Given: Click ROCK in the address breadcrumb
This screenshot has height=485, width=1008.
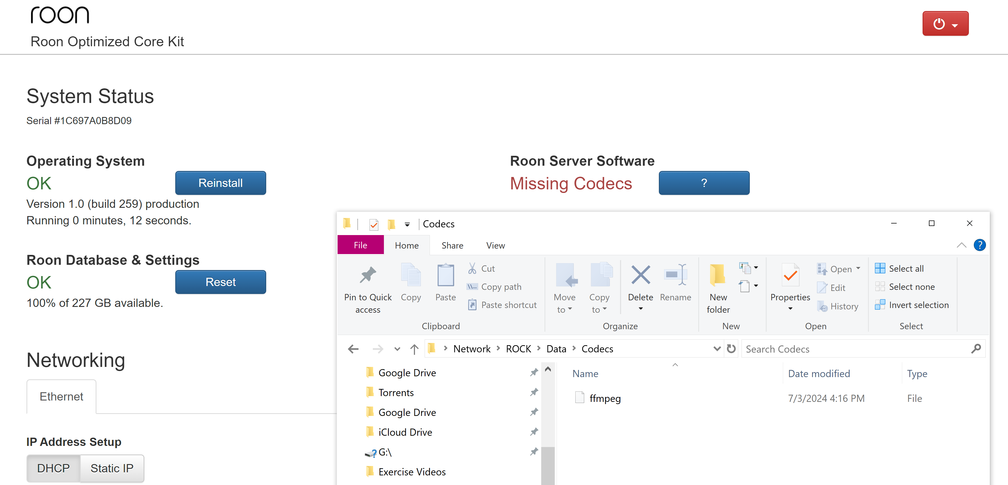Looking at the screenshot, I should [x=518, y=348].
